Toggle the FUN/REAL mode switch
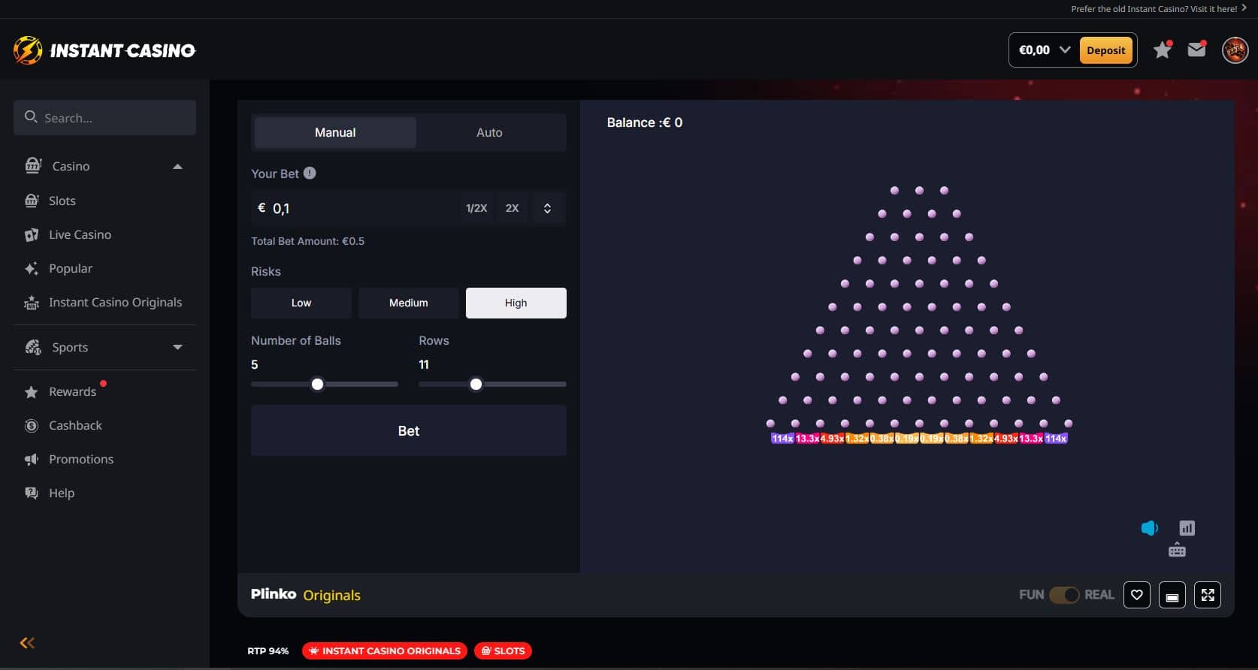The height and width of the screenshot is (670, 1258). tap(1064, 595)
